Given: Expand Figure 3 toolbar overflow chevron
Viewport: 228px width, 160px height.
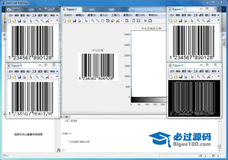Looking at the screenshot, I should (218, 20).
